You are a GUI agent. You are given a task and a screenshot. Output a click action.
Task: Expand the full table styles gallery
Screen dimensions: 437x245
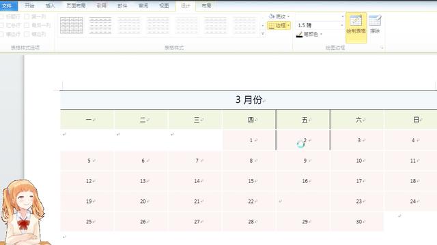(262, 34)
